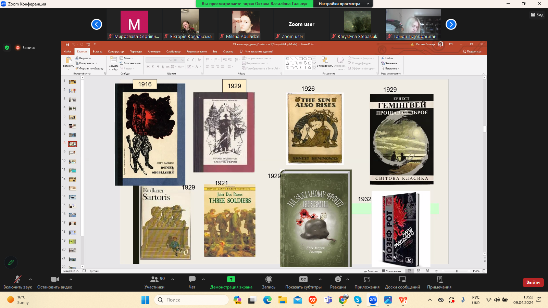Image resolution: width=548 pixels, height=308 pixels.
Task: Expand audio options arrow beside microphone
Action: pos(30,279)
